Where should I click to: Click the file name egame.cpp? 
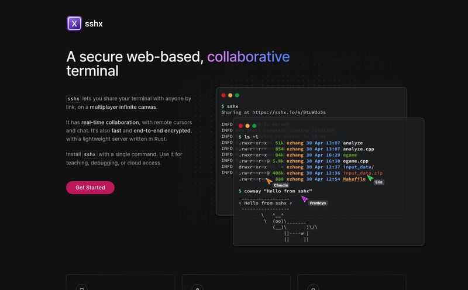pos(356,161)
